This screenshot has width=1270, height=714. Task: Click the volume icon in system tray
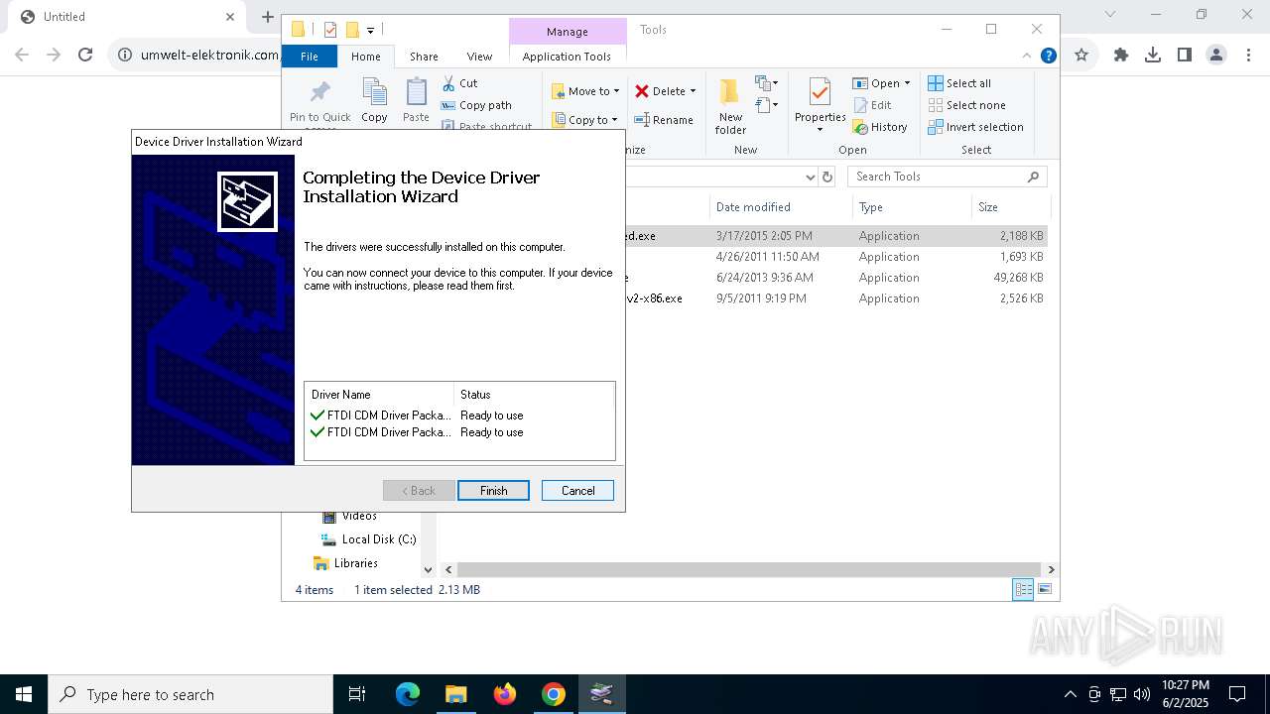click(1141, 694)
